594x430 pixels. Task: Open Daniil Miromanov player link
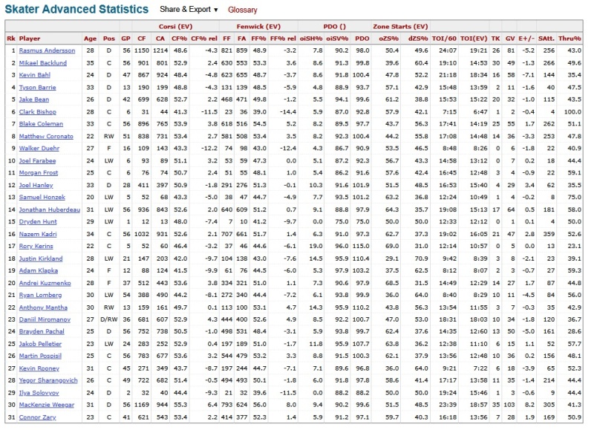pos(45,320)
